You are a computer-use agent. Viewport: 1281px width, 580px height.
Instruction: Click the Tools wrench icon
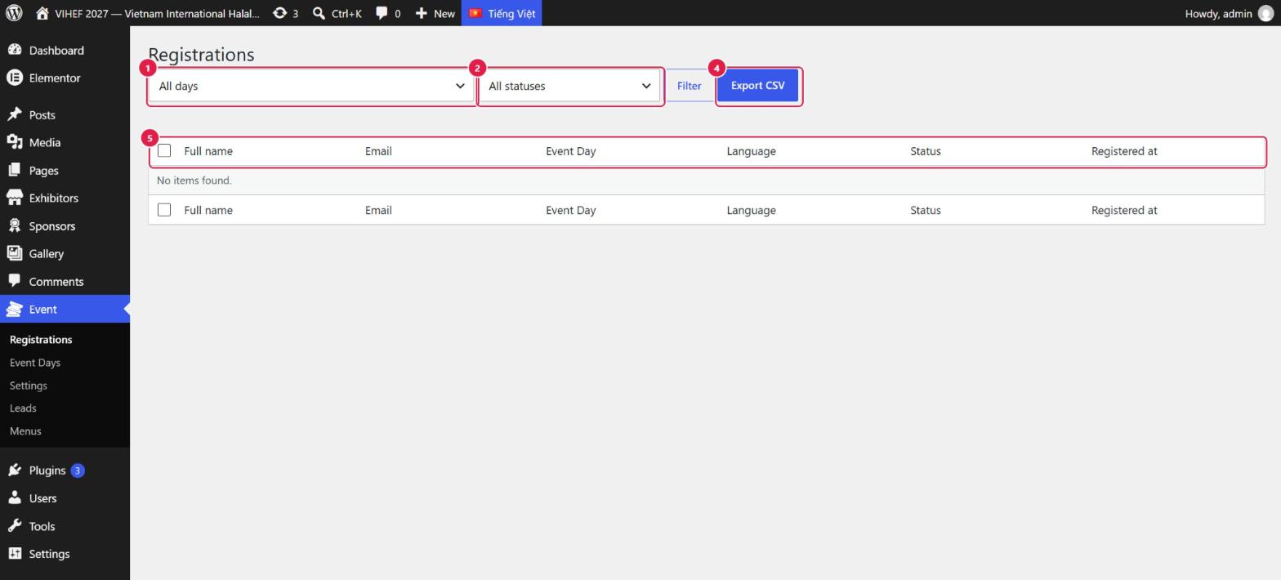click(x=15, y=525)
